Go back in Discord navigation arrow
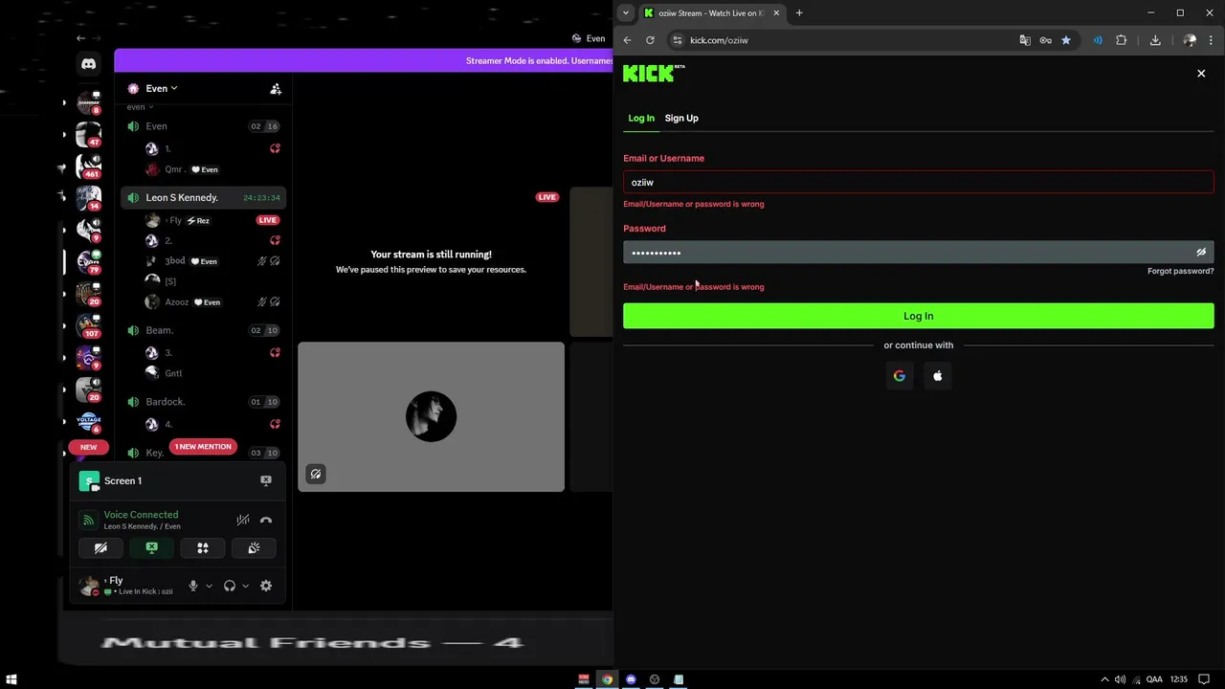1225x689 pixels. click(x=80, y=38)
